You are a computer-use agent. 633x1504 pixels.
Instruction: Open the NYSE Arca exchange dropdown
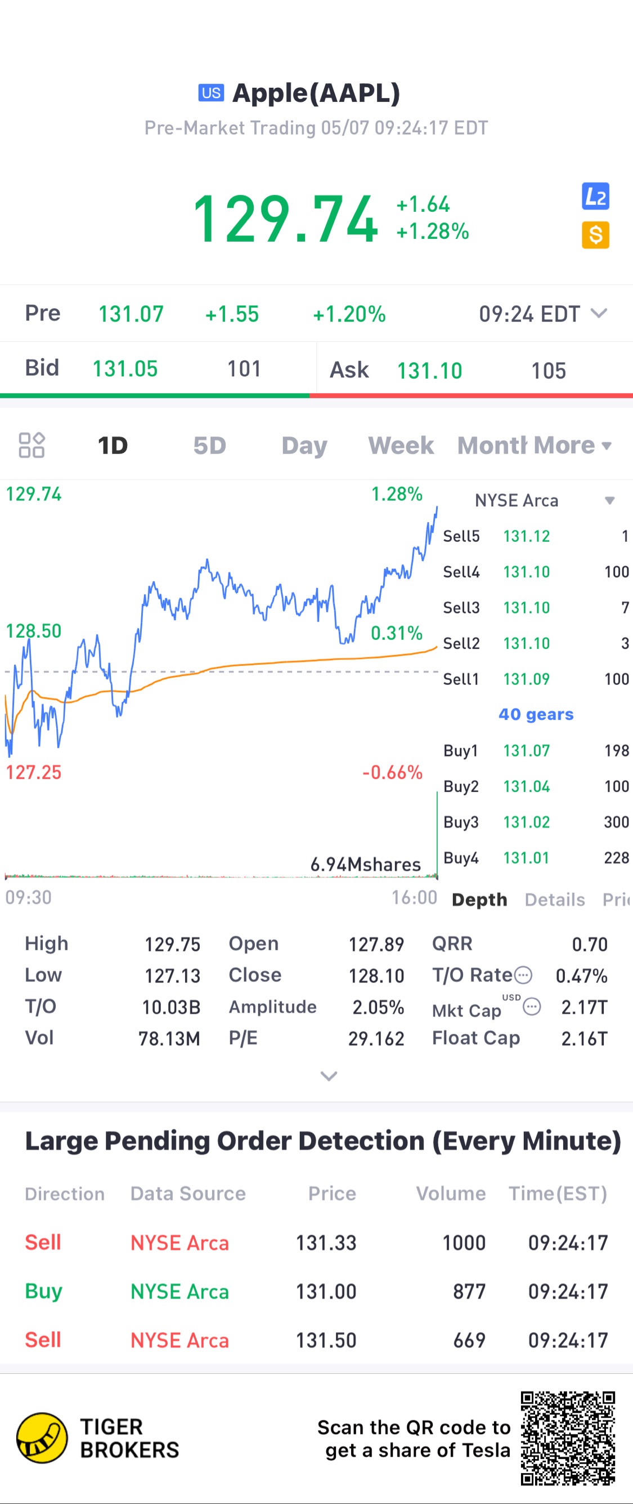click(x=609, y=500)
